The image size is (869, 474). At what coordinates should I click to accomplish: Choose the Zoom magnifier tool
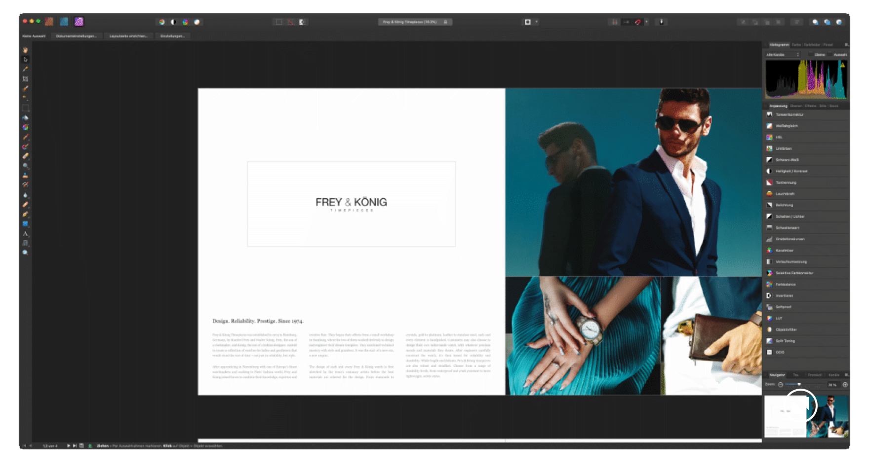pyautogui.click(x=25, y=253)
